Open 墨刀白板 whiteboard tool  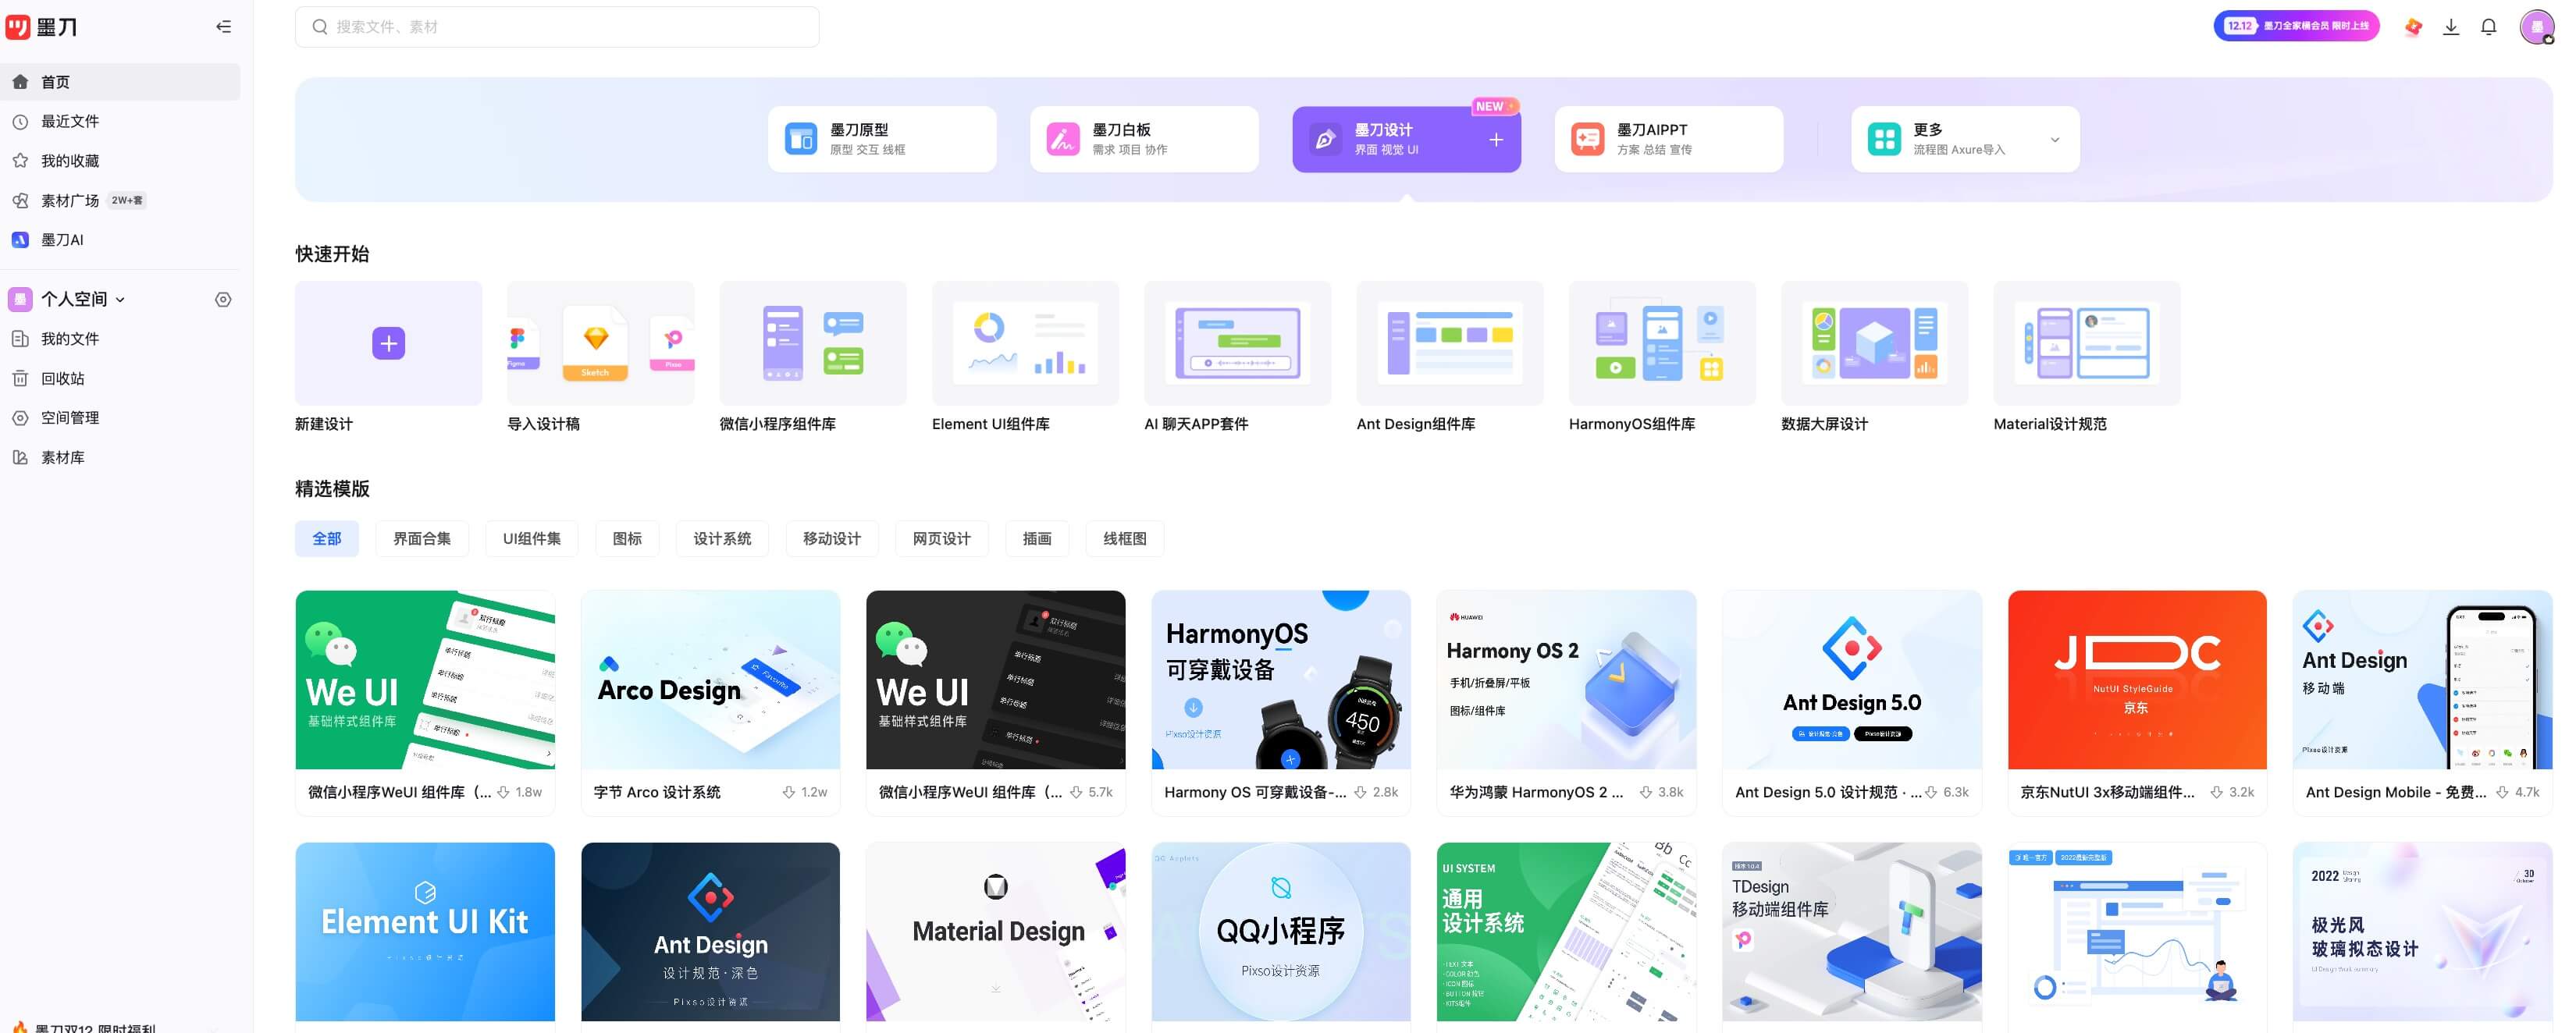[x=1143, y=139]
